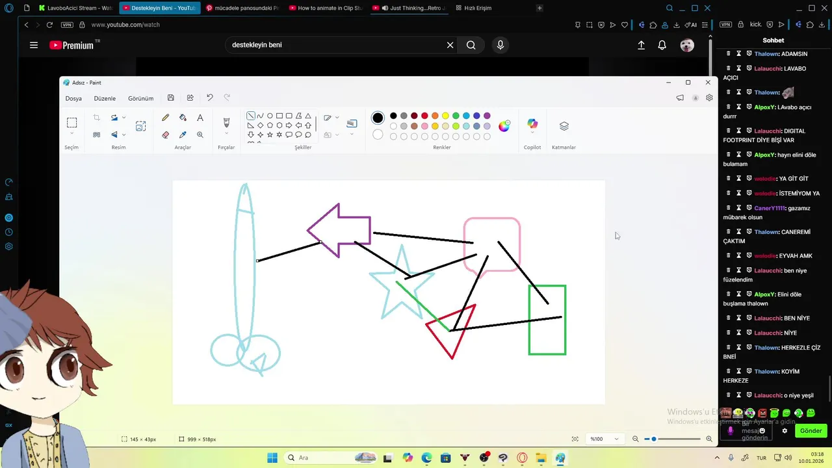Viewport: 832px width, 468px height.
Task: Select the Pencil tool in Paint
Action: click(x=166, y=118)
